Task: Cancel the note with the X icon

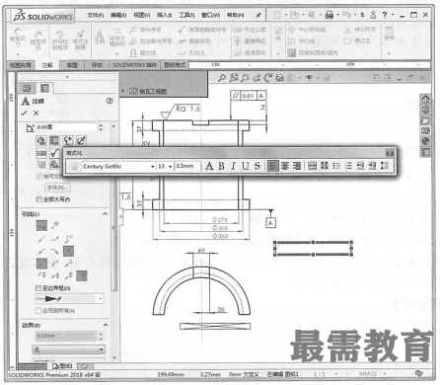Action: (x=36, y=114)
